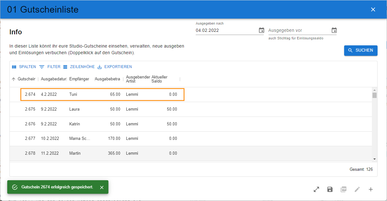Click the plus icon to add voucher
This screenshot has height=201, width=387.
tap(371, 189)
